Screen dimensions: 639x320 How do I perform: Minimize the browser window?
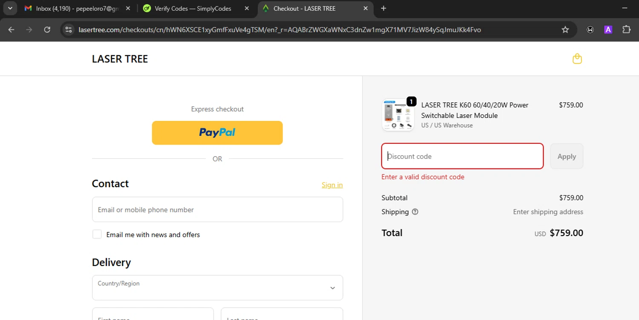tap(625, 9)
